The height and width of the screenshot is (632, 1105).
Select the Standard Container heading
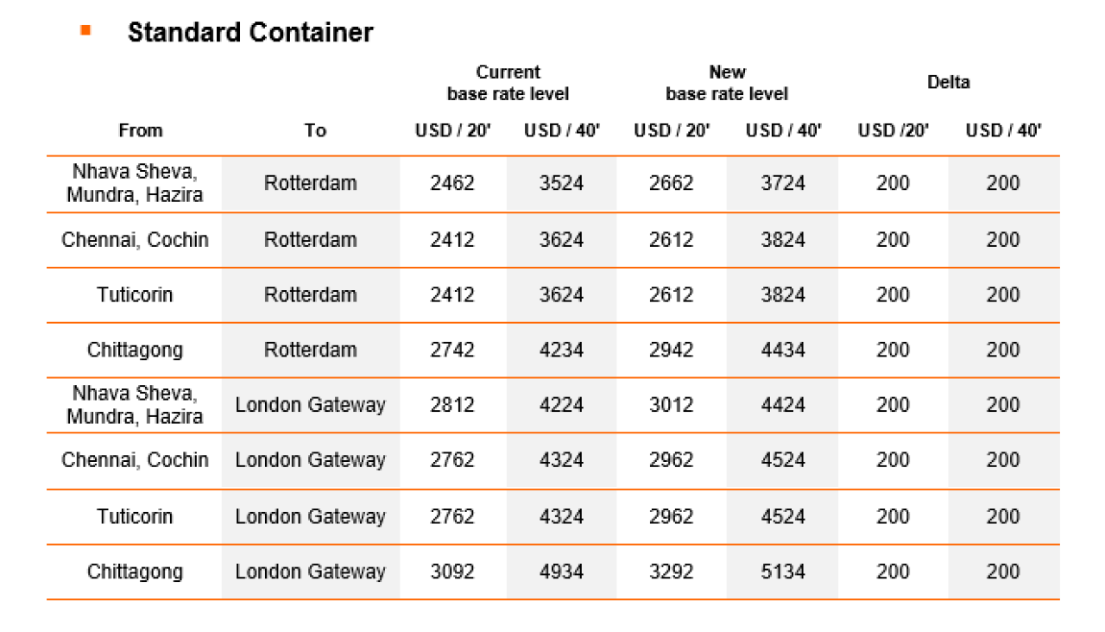(250, 33)
